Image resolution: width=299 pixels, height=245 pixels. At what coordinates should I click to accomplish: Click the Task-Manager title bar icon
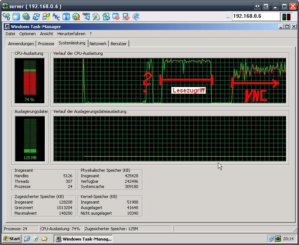pyautogui.click(x=7, y=27)
